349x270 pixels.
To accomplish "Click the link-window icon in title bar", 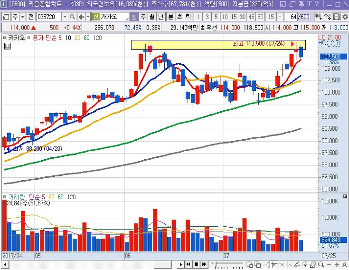I will (283, 4).
